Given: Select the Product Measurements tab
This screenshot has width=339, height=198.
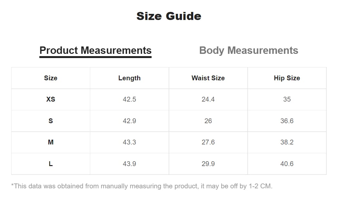Looking at the screenshot, I should pyautogui.click(x=95, y=51).
